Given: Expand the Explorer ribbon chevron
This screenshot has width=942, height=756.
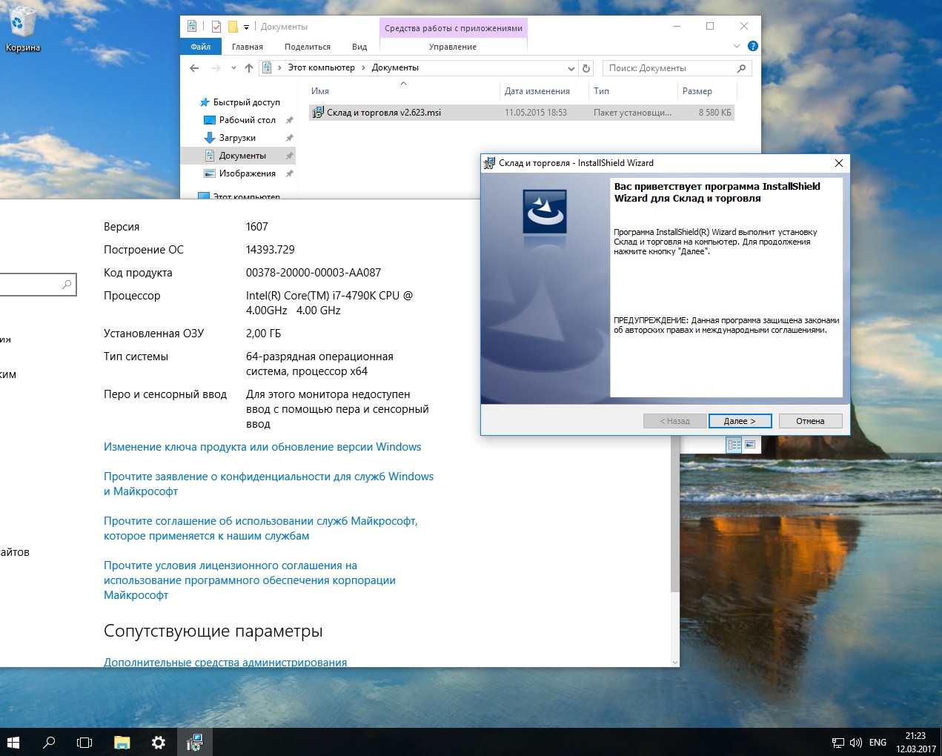Looking at the screenshot, I should [x=737, y=46].
